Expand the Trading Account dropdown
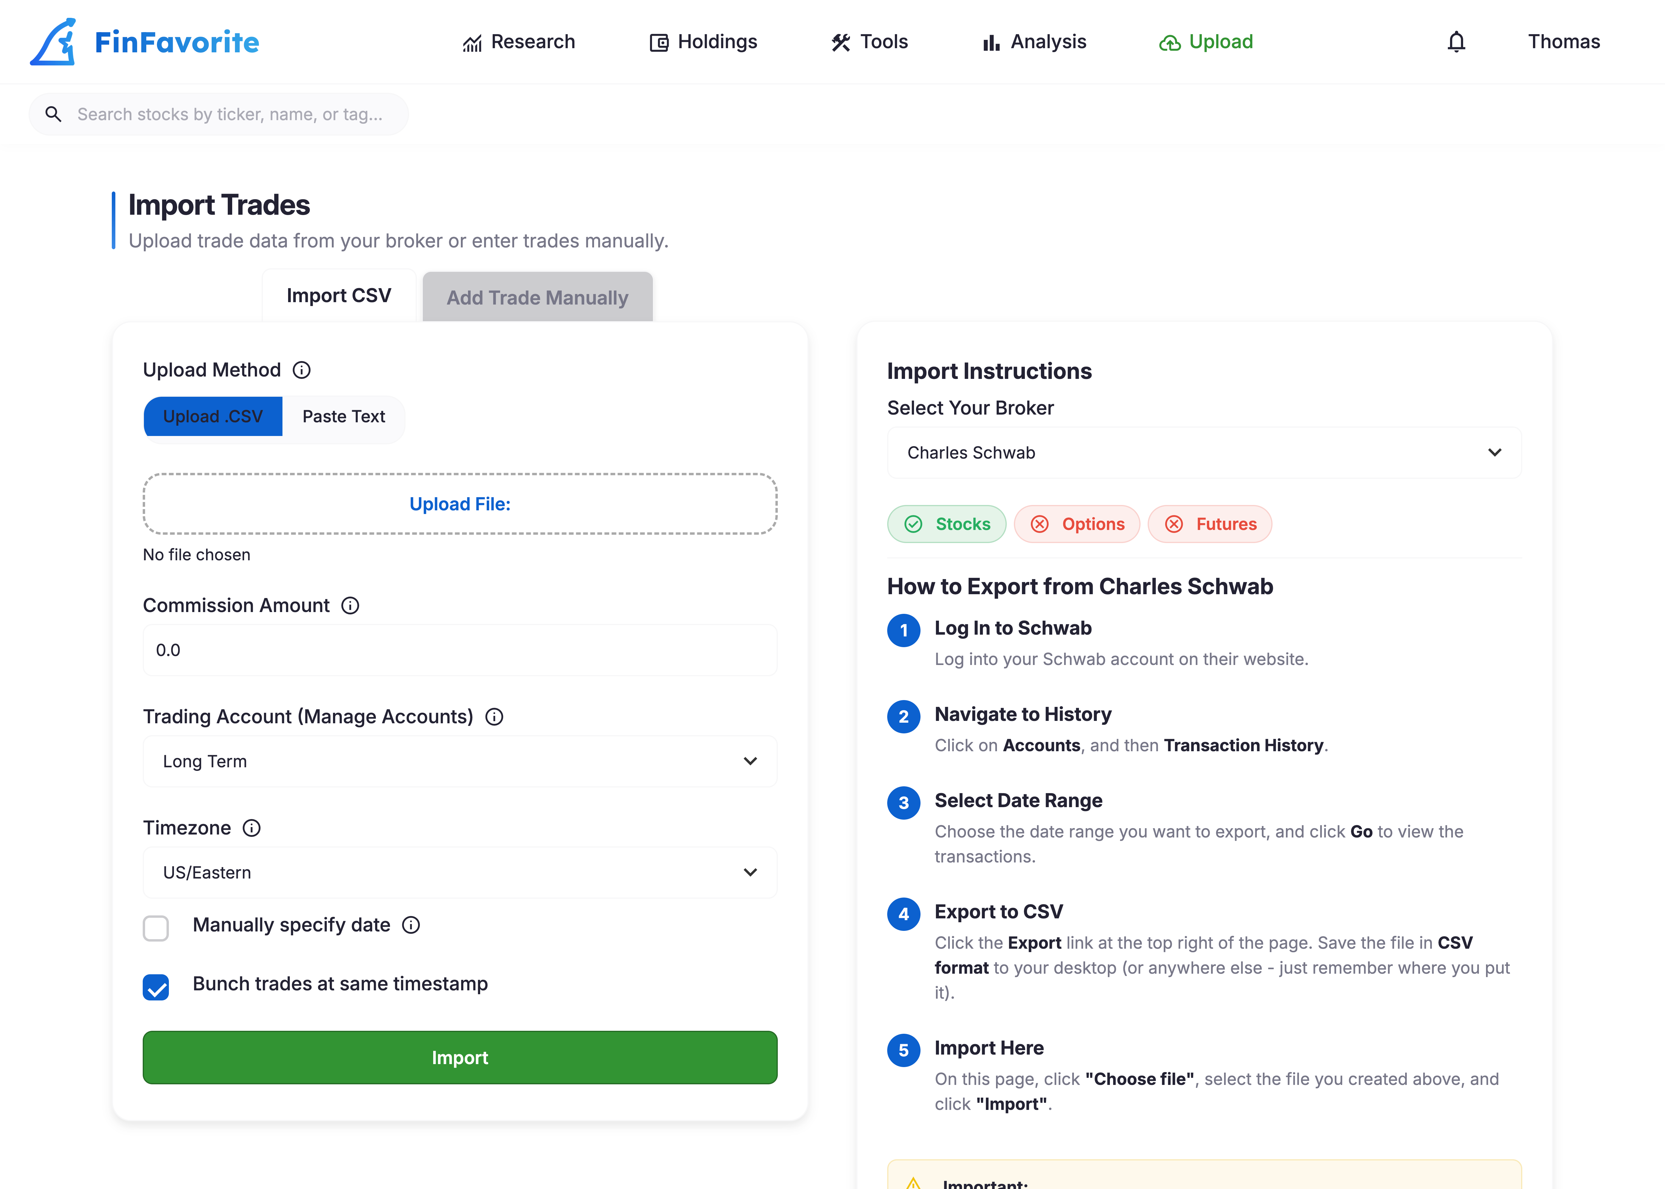The image size is (1665, 1189). pos(460,761)
